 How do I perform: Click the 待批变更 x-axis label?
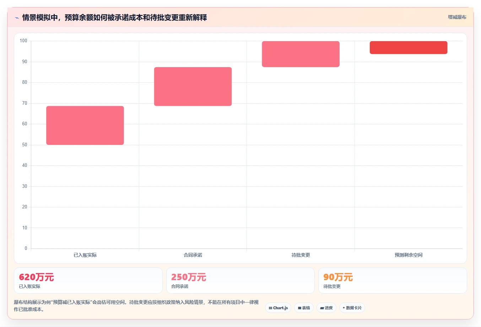pyautogui.click(x=301, y=255)
